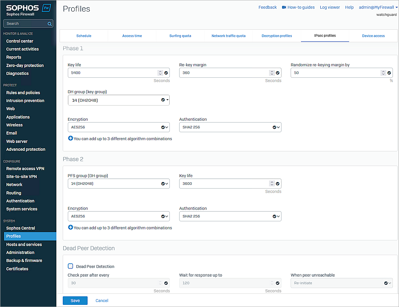The width and height of the screenshot is (399, 307).
Task: Click the Fw badge next to SOPHOS logo
Action: [x=46, y=7]
